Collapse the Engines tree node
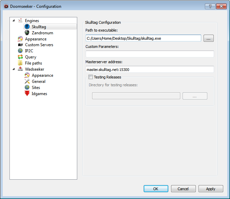The image size is (230, 199). 14,21
